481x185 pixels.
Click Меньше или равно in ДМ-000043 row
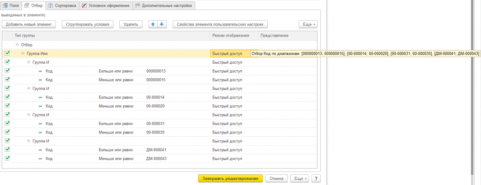coord(116,159)
